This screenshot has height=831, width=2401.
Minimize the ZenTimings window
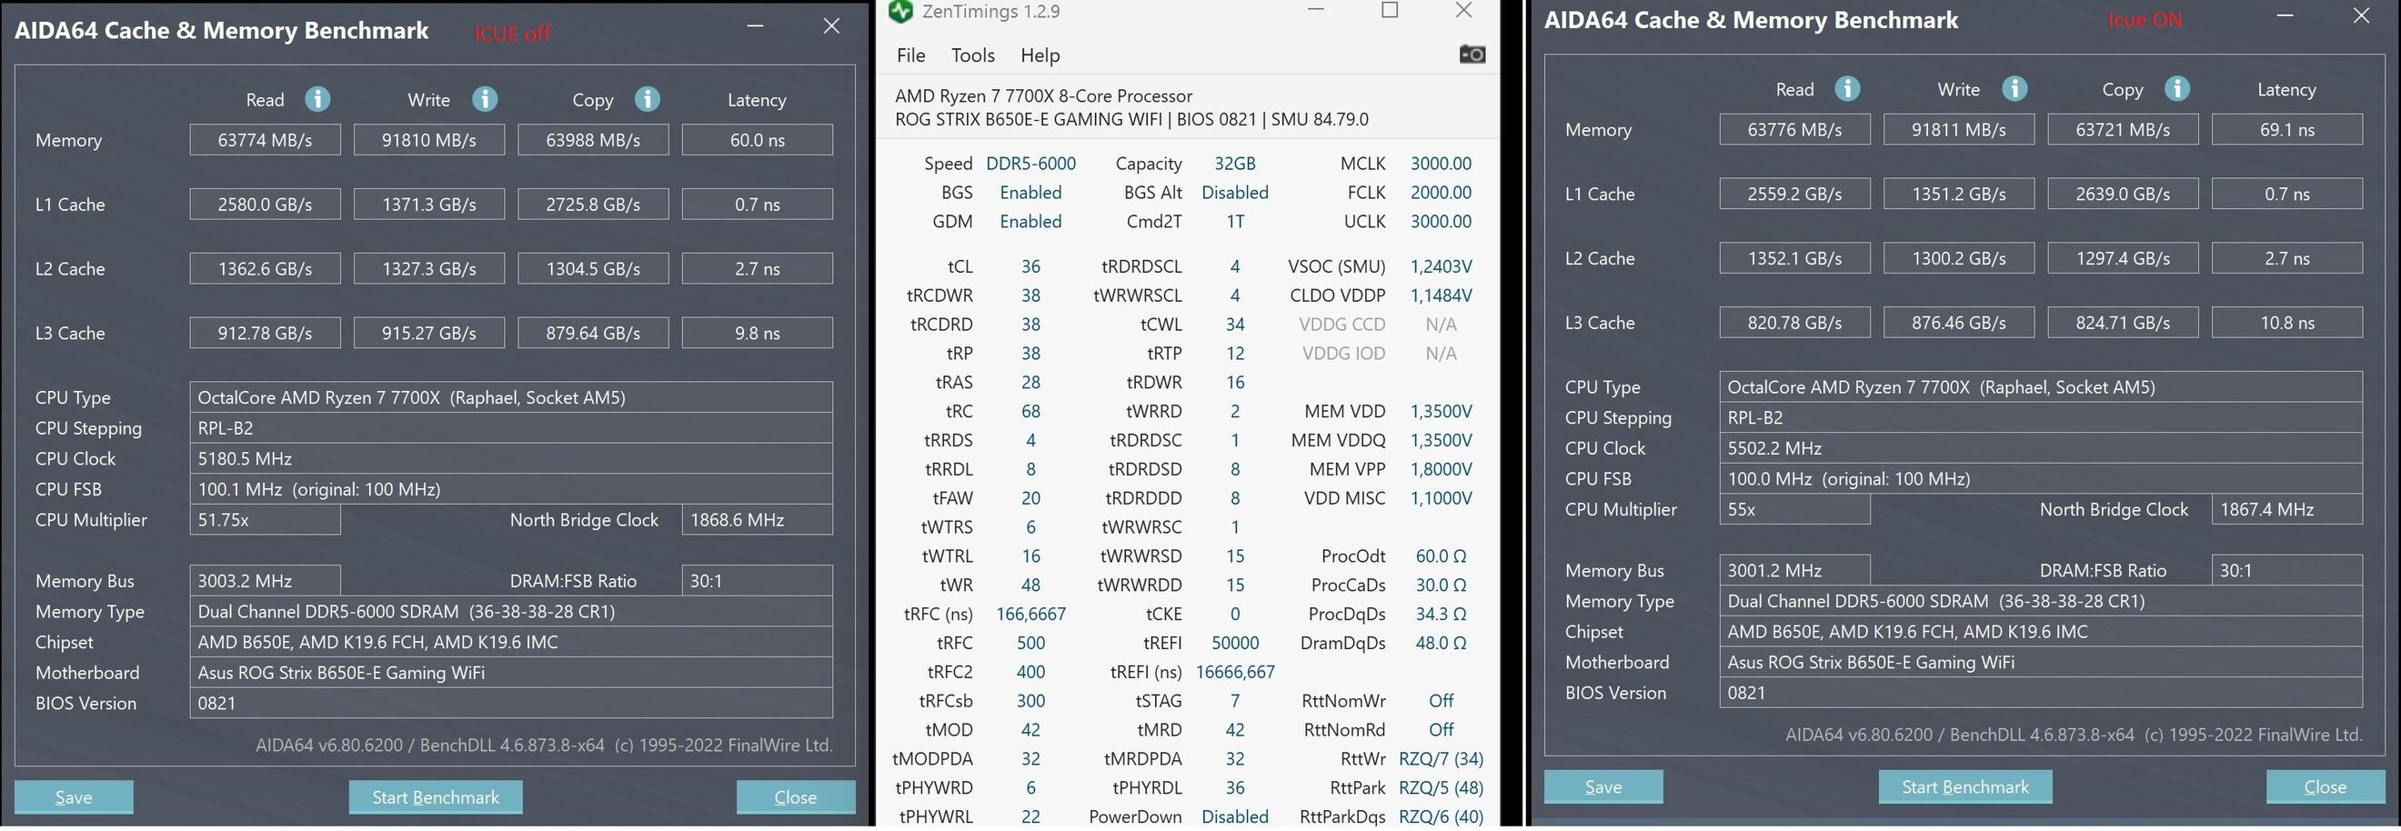pos(1316,10)
